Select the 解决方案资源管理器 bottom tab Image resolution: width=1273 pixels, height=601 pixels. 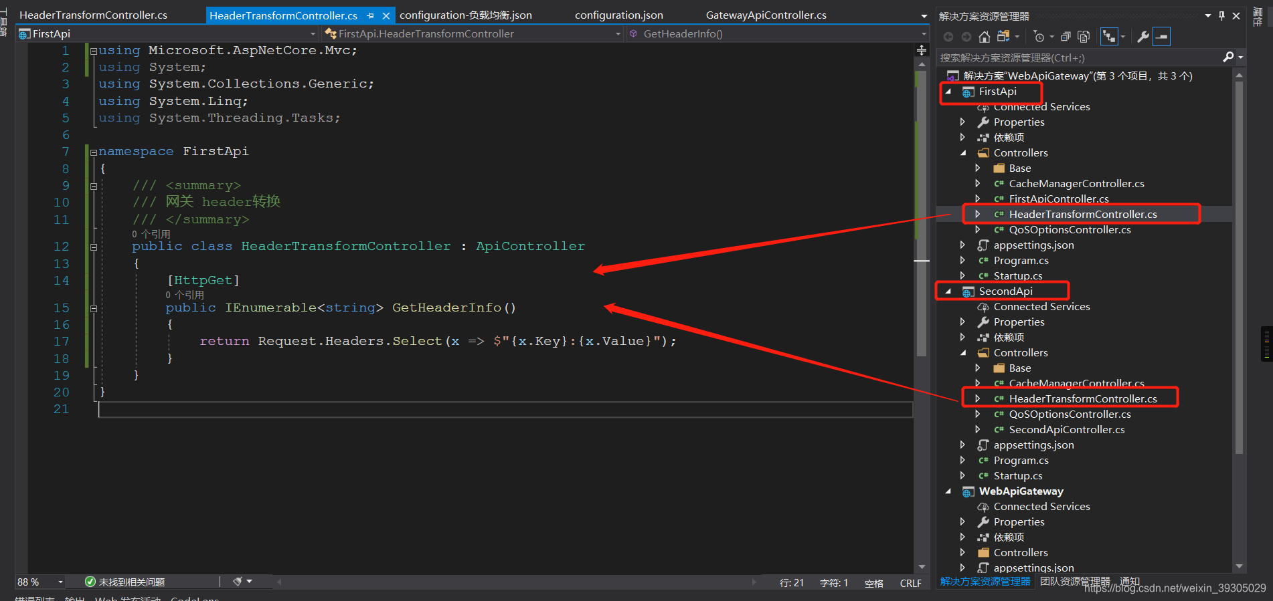pyautogui.click(x=985, y=582)
